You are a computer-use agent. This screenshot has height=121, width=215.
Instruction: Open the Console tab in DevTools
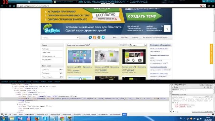tap(57, 82)
